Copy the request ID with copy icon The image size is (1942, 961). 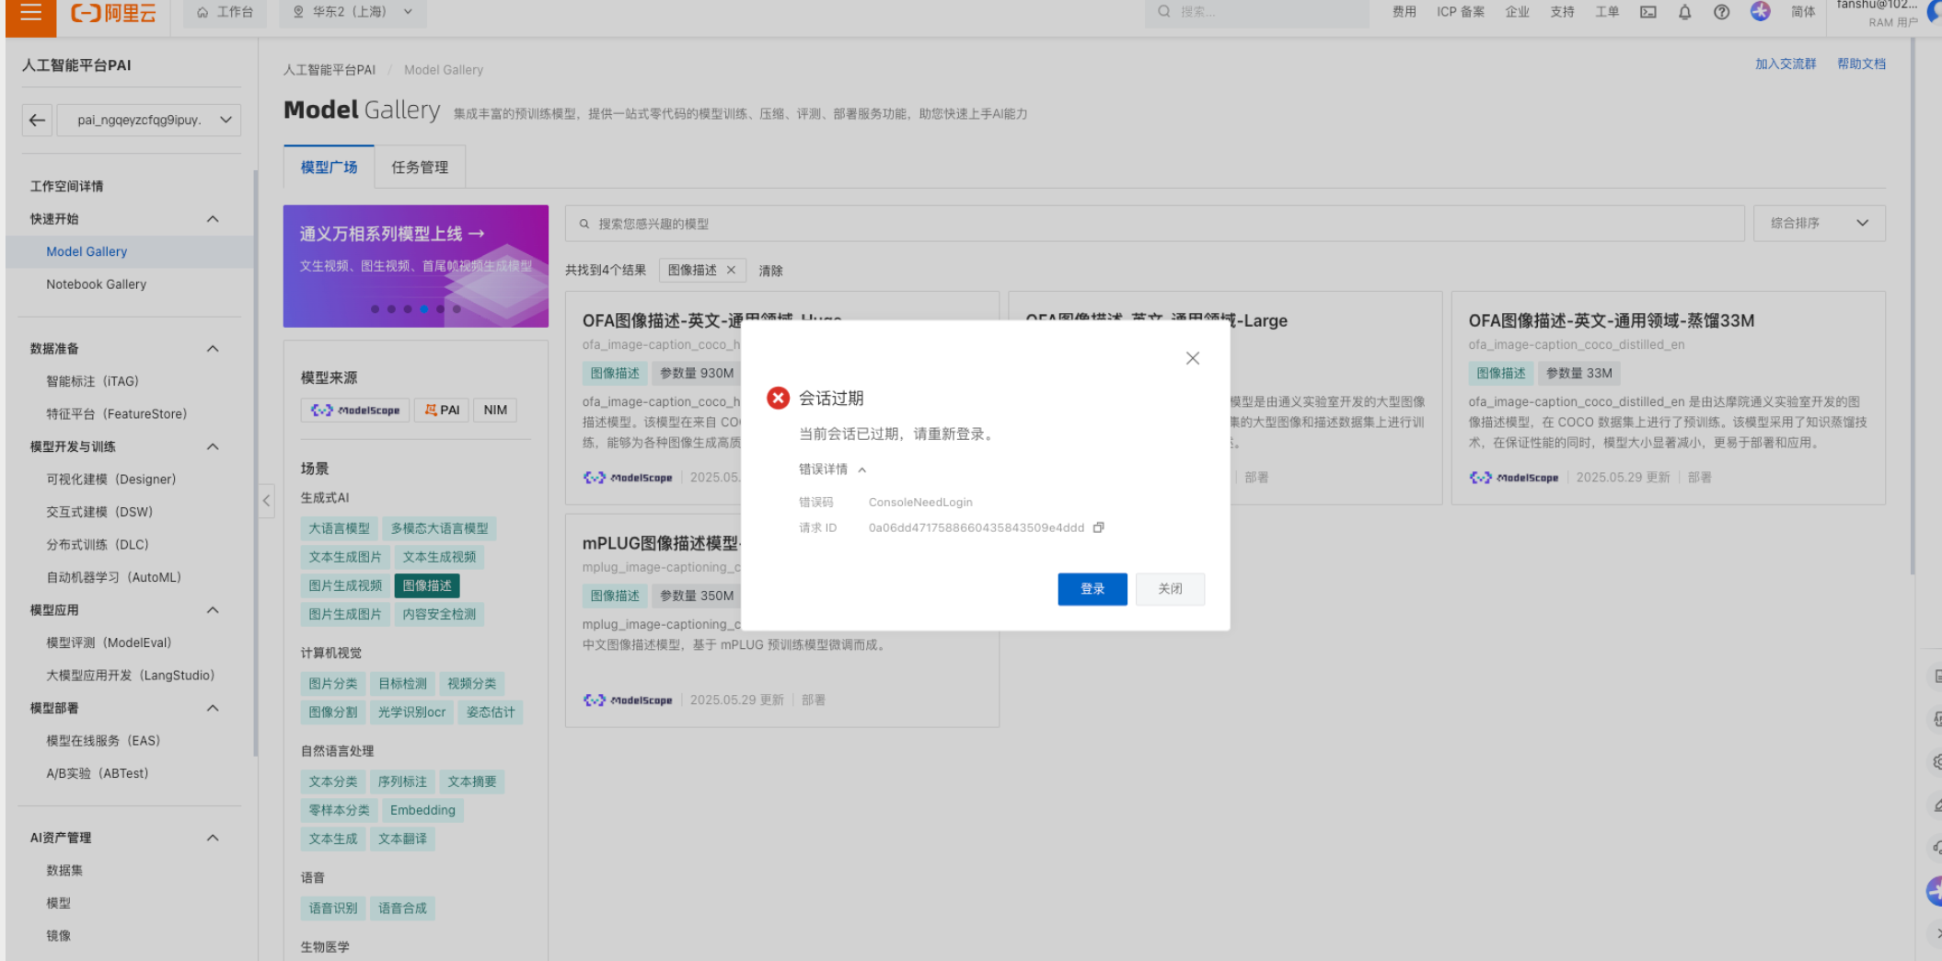point(1098,527)
